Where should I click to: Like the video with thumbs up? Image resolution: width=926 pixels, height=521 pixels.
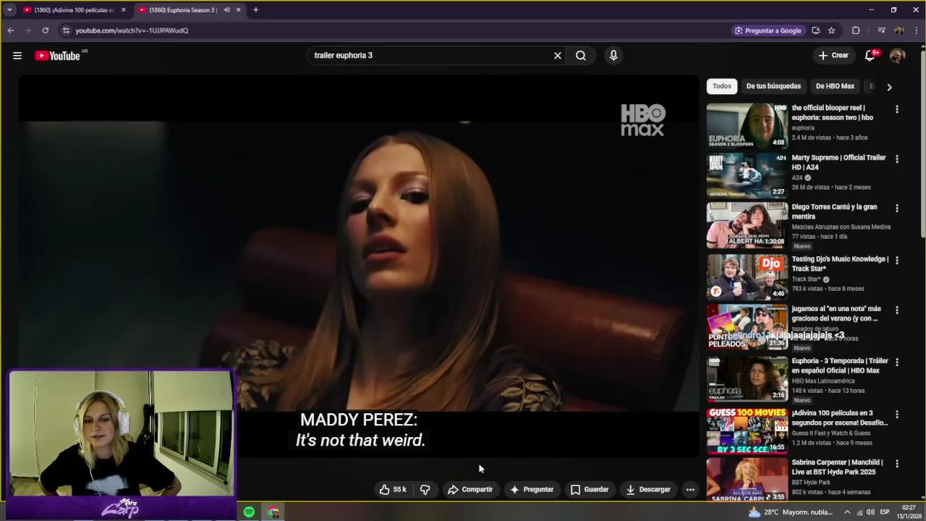(x=393, y=490)
